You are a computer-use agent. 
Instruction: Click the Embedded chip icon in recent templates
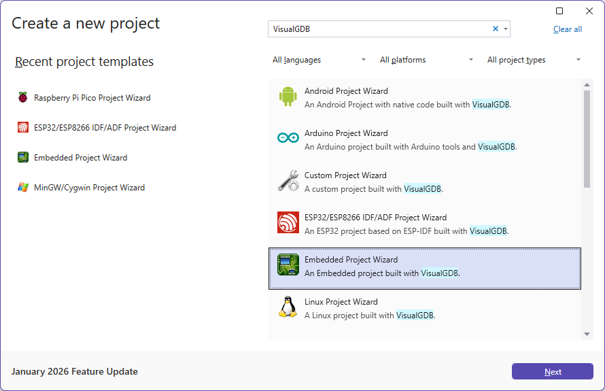click(x=23, y=158)
